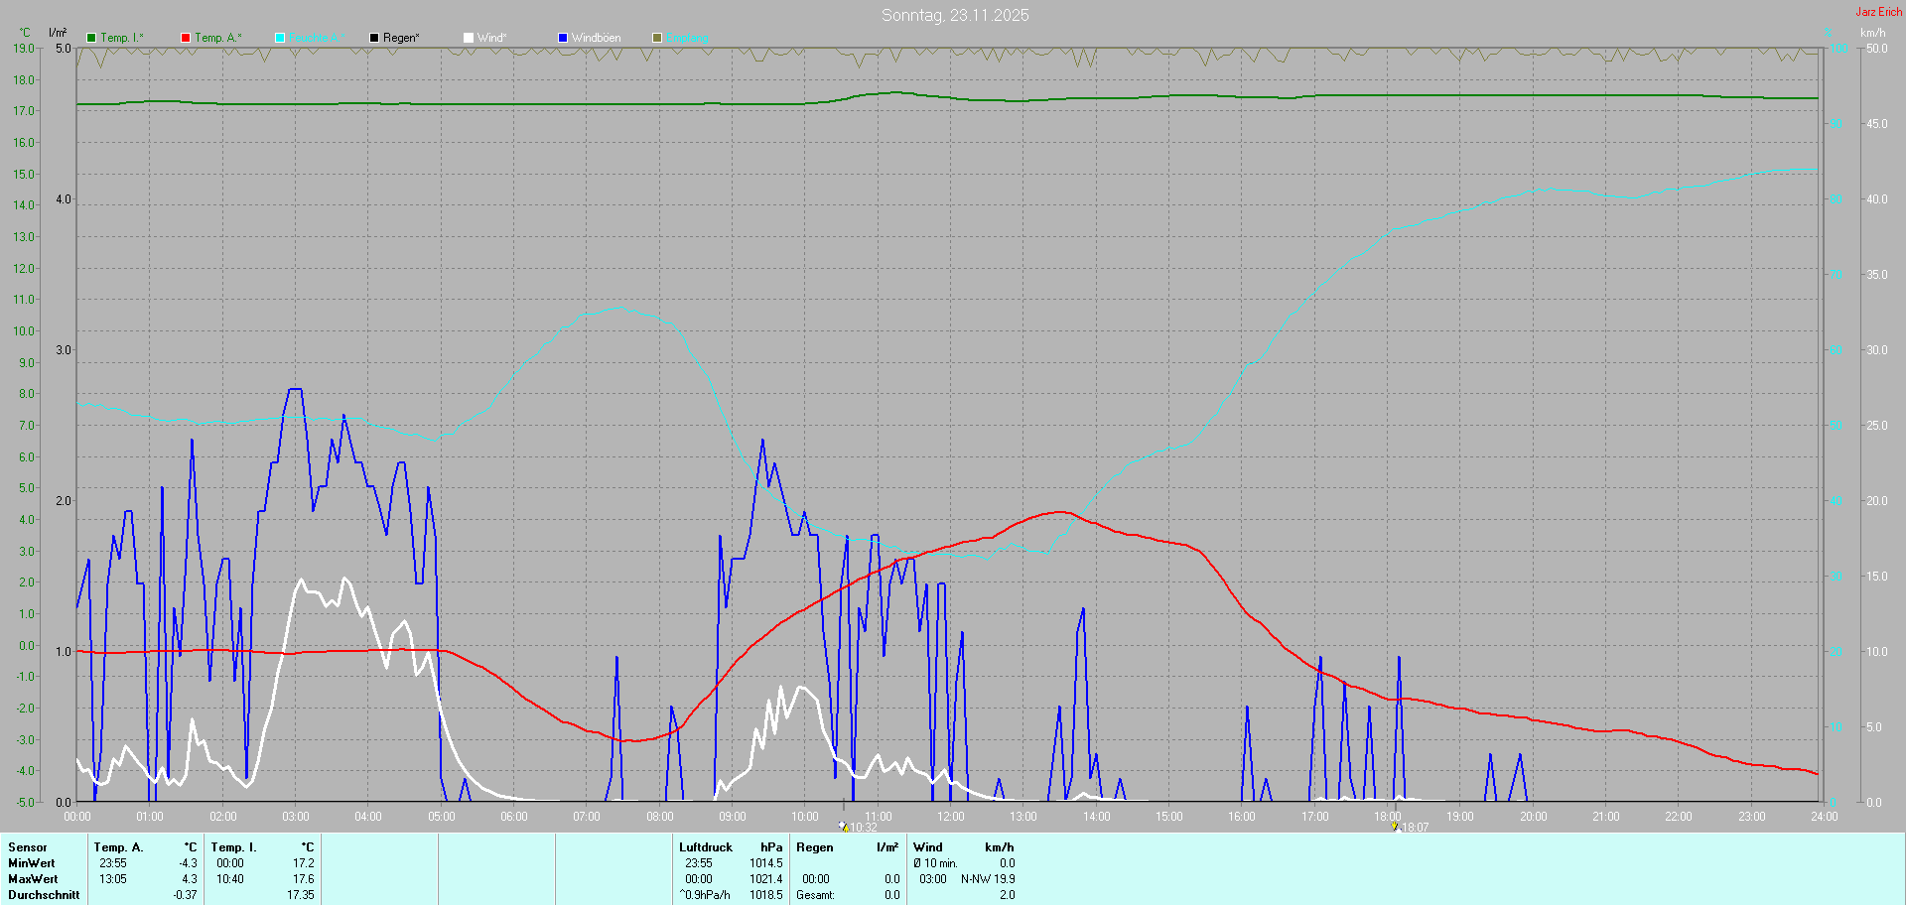The height and width of the screenshot is (905, 1906).
Task: Click the Durchschnitt row label
Action: (44, 895)
